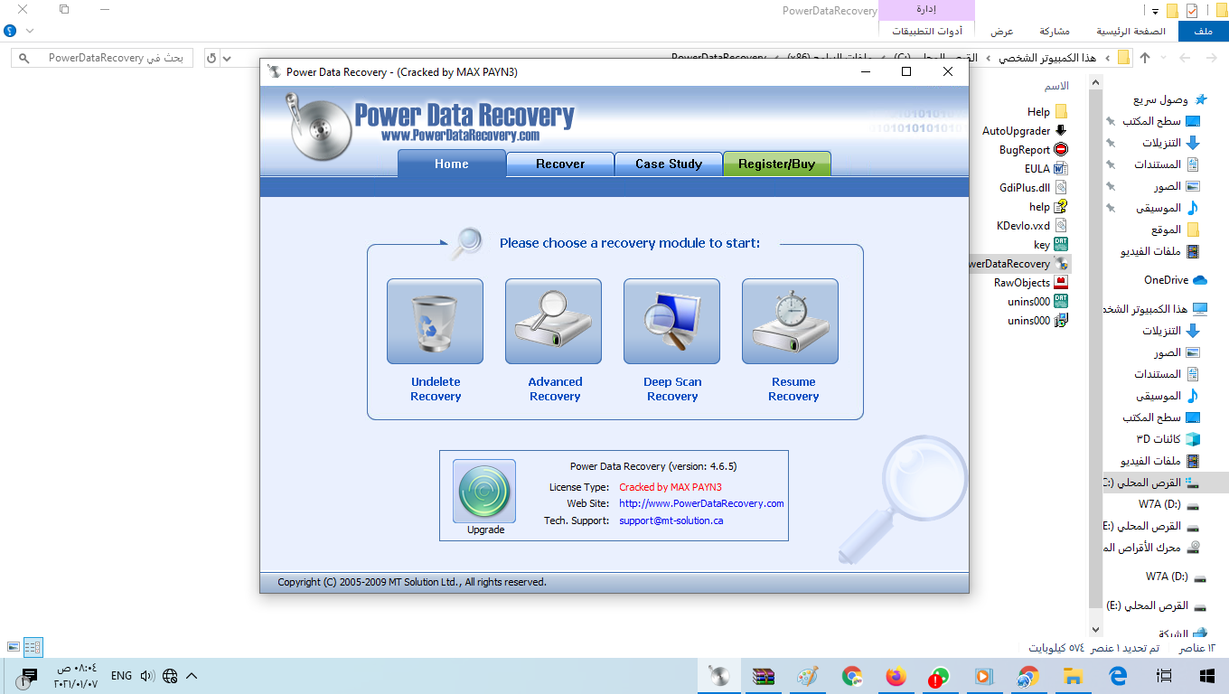
Task: Click the 'Cracked by MAX PAYN3' license text
Action: click(x=670, y=487)
